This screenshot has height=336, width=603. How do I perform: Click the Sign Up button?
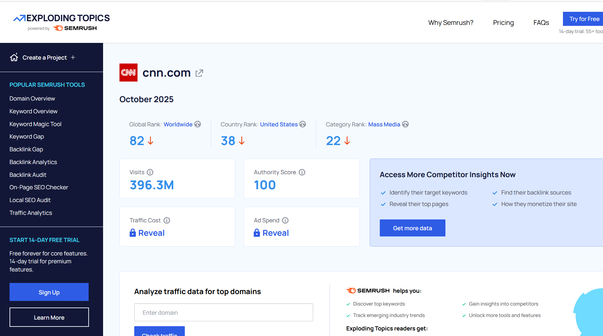[49, 292]
